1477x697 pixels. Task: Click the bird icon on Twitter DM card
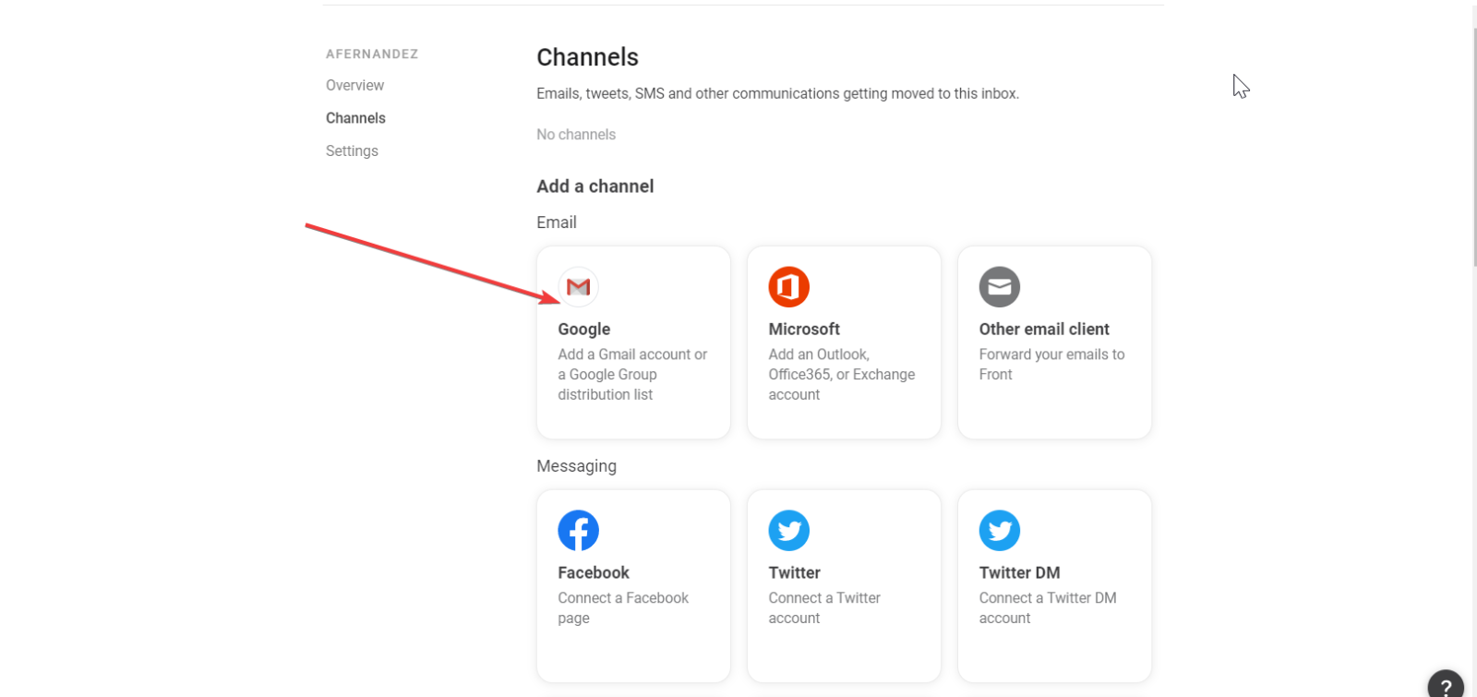pyautogui.click(x=1000, y=531)
